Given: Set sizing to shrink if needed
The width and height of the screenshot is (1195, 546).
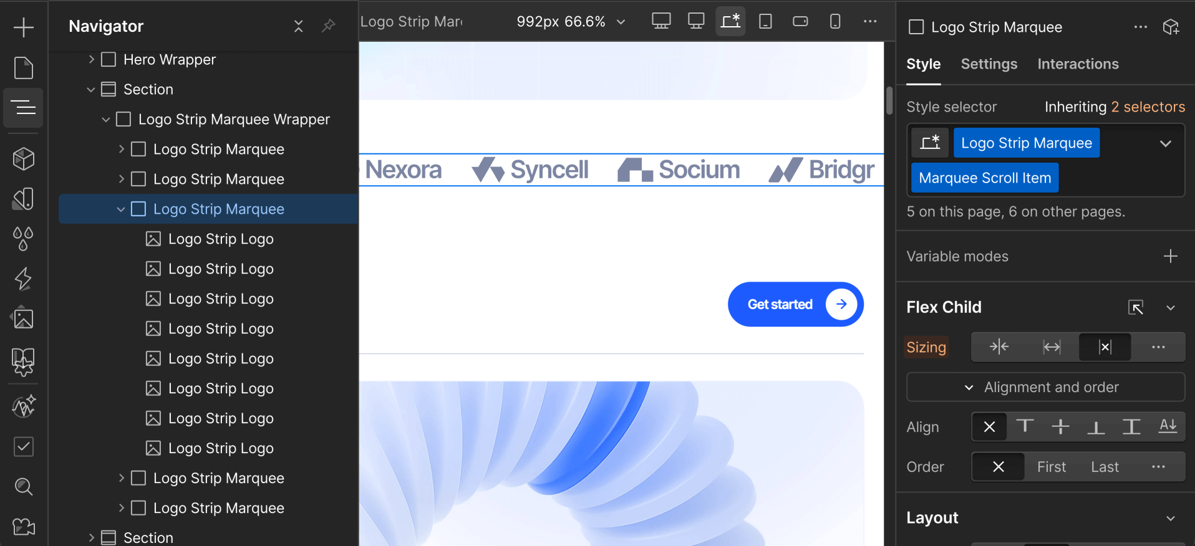Looking at the screenshot, I should tap(999, 347).
